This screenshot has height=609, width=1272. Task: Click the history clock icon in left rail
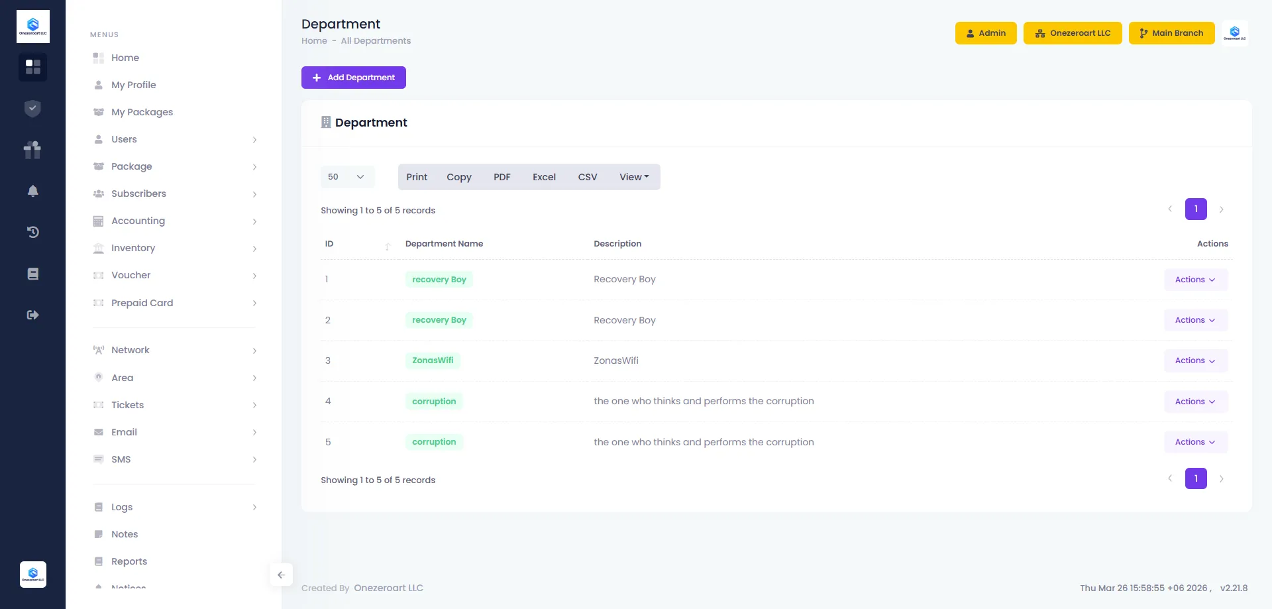[x=32, y=232]
